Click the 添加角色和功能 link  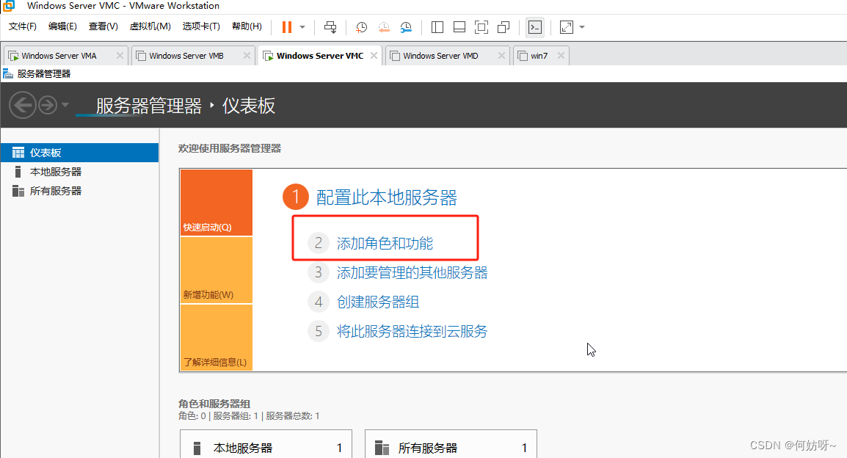point(385,243)
